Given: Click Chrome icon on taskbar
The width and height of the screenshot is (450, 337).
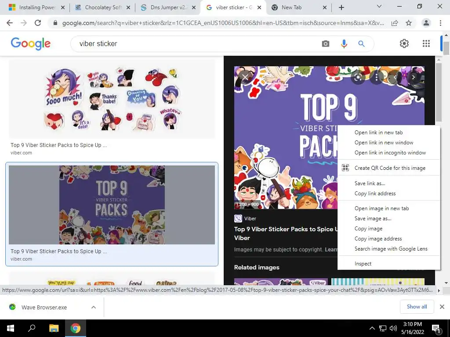Looking at the screenshot, I should click(76, 328).
